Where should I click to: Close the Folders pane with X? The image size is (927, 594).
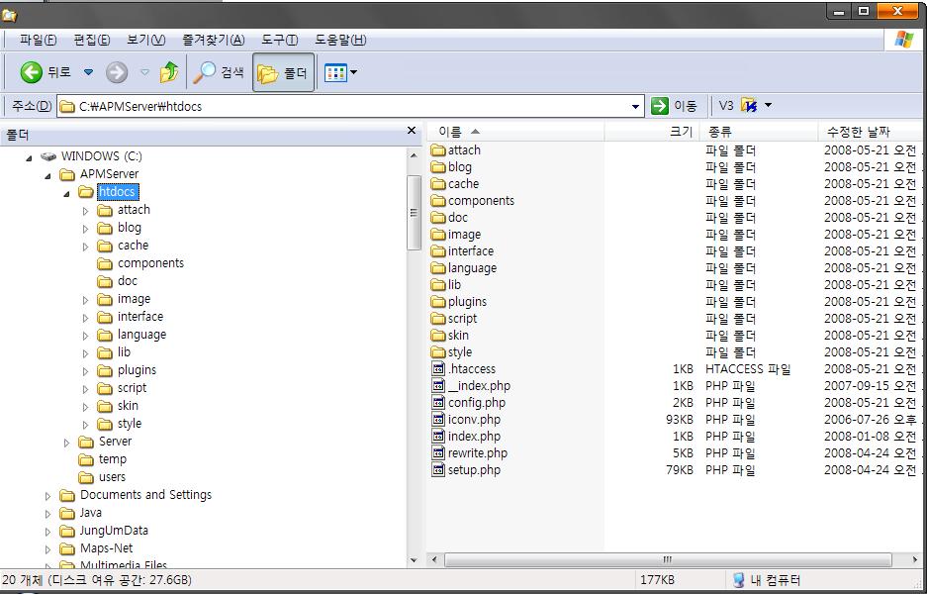click(412, 131)
